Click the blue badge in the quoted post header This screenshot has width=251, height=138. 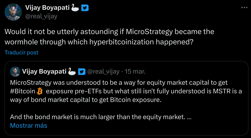(82, 72)
